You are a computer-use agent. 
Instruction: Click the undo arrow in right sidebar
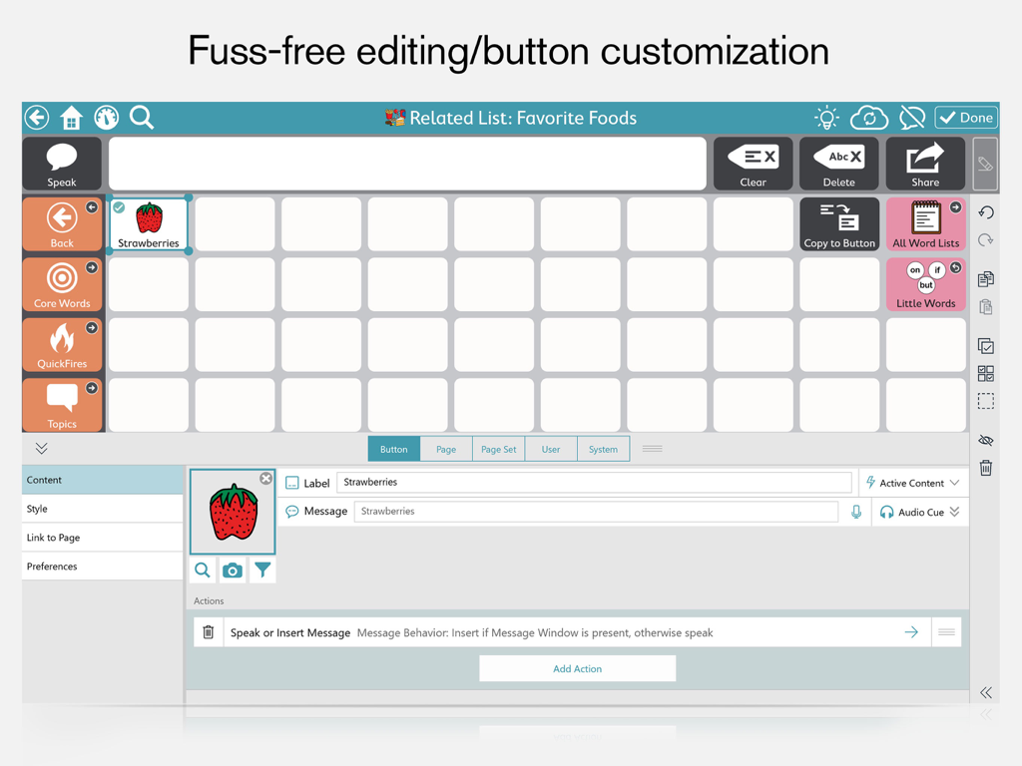point(986,212)
